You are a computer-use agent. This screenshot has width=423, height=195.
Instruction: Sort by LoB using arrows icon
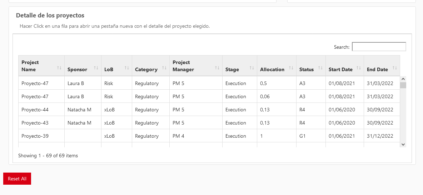click(x=127, y=68)
